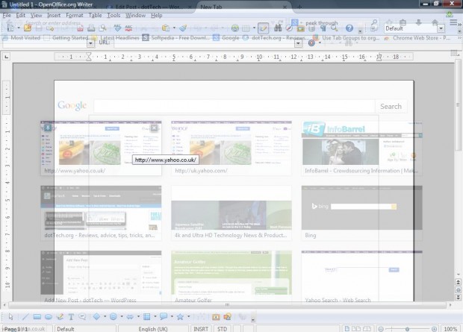This screenshot has height=332, width=463.
Task: Click the OpenOffice Help question mark icon
Action: tap(349, 28)
